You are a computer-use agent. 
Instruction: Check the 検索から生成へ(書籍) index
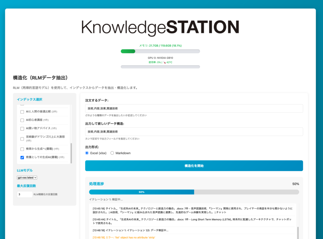click(22, 149)
